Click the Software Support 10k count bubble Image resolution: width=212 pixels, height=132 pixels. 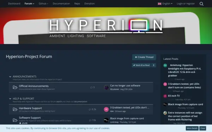click(x=93, y=120)
